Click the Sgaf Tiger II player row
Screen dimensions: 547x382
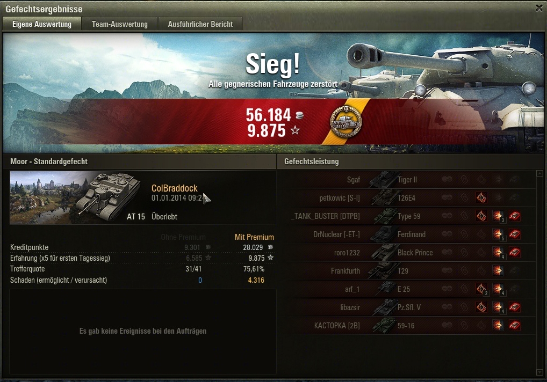click(407, 180)
